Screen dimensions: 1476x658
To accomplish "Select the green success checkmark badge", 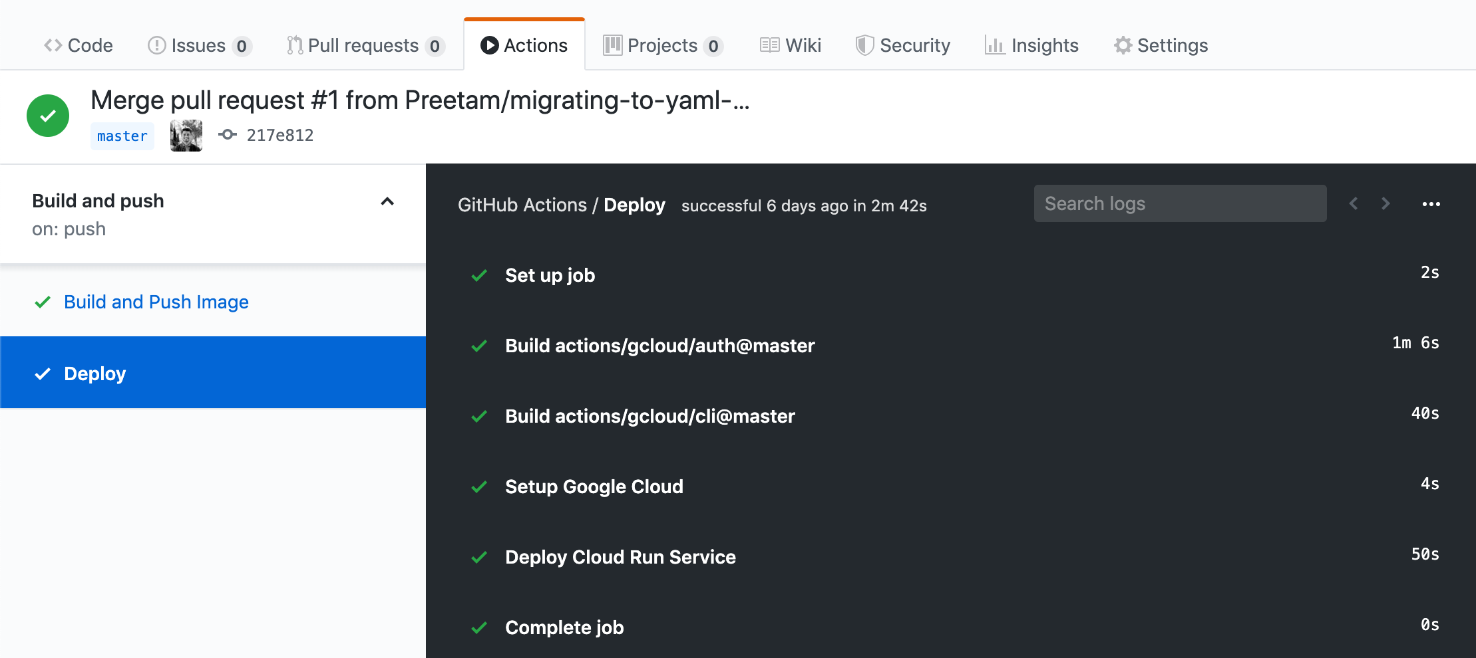I will coord(47,115).
